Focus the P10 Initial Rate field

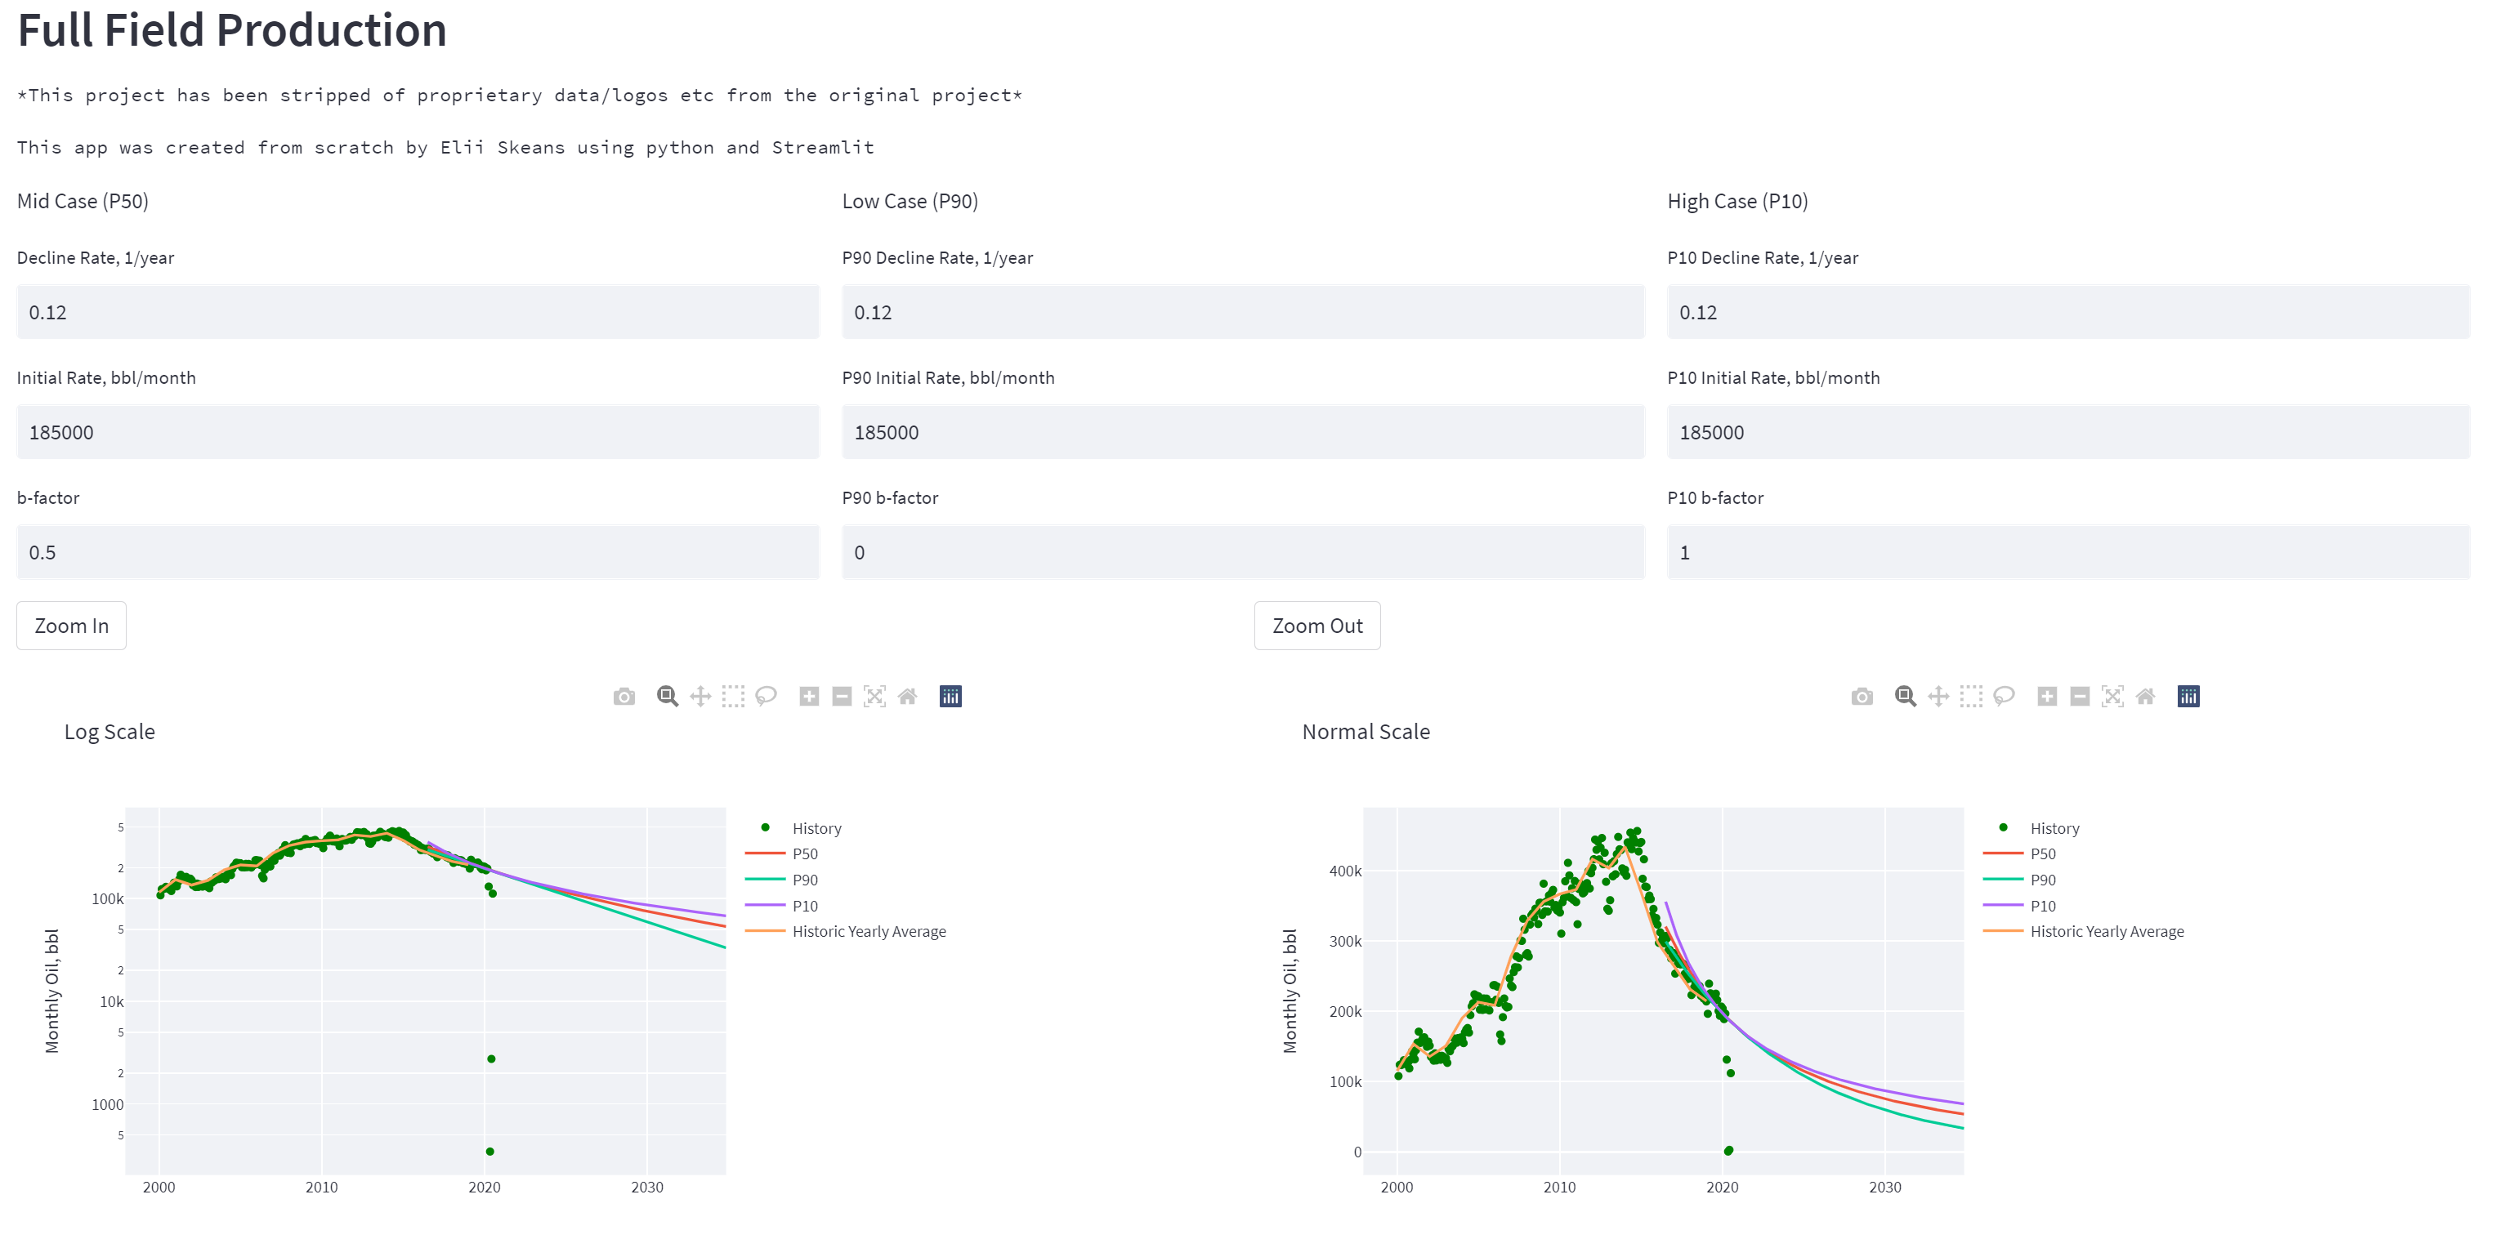2067,432
